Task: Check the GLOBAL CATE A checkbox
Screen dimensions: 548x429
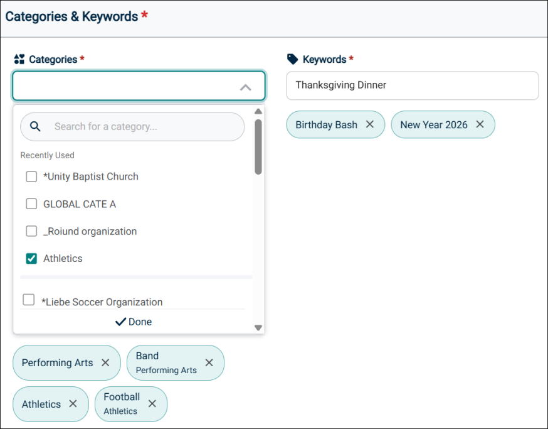Action: tap(31, 204)
